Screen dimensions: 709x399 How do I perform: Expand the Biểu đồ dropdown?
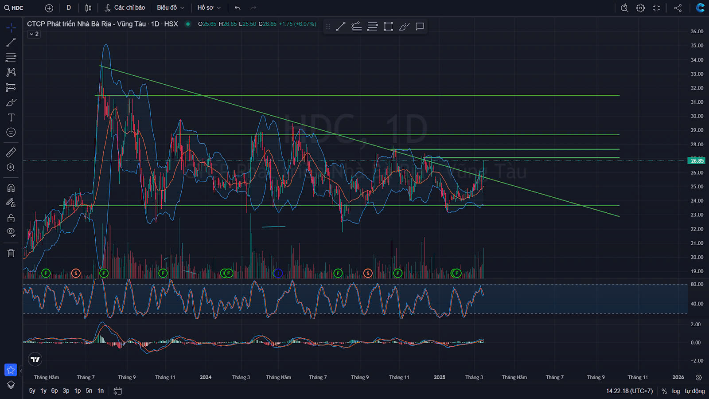170,8
